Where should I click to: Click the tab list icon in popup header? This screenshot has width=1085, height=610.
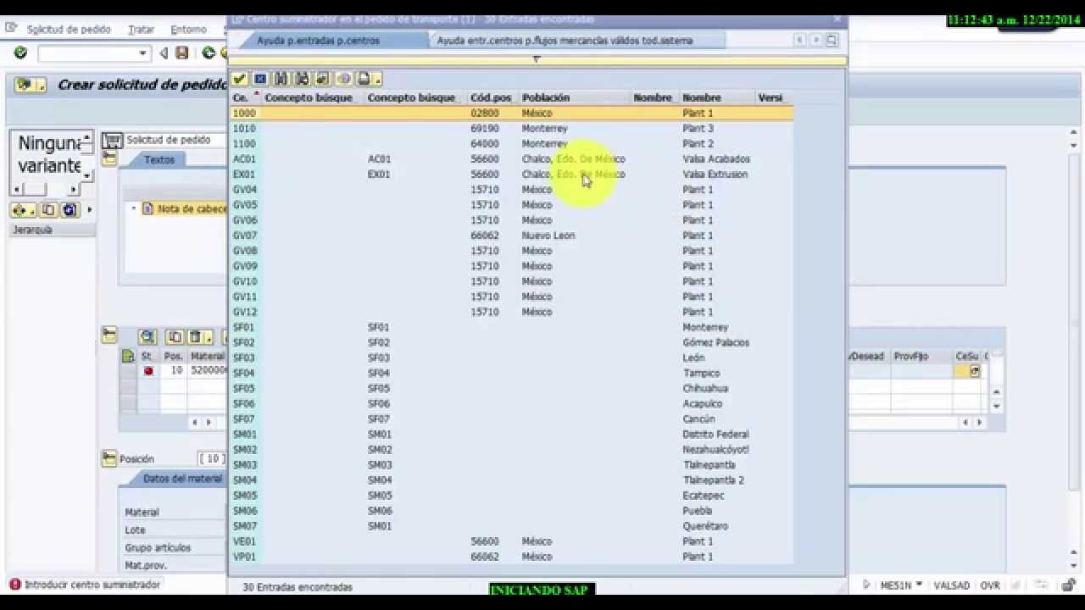832,40
